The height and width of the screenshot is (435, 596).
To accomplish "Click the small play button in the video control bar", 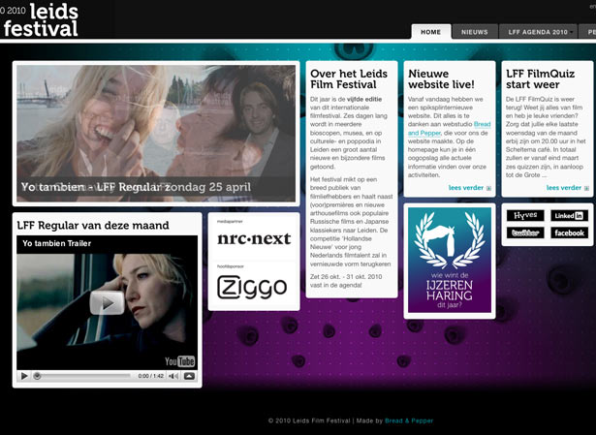I will coord(23,375).
